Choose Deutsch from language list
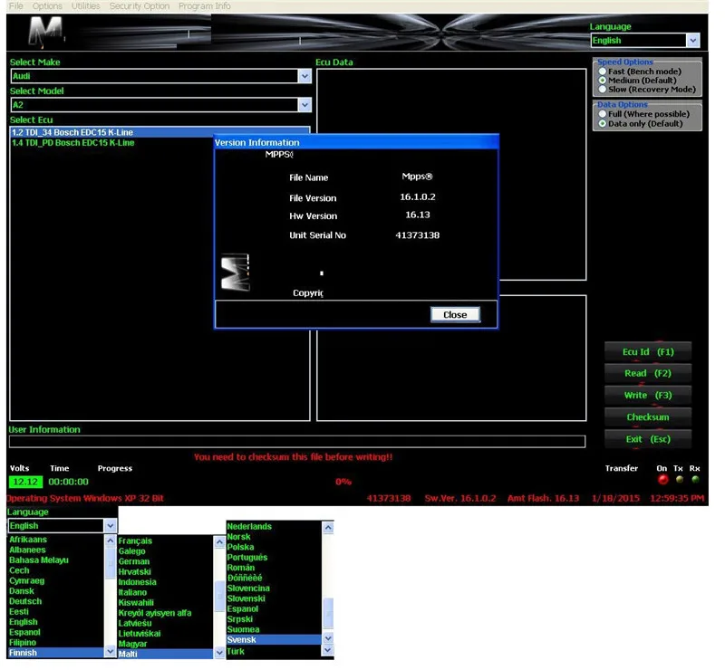This screenshot has height=670, width=725. pos(25,601)
